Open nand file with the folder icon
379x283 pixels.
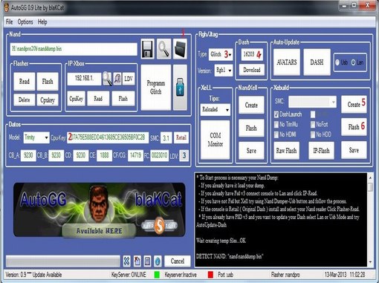(180, 49)
